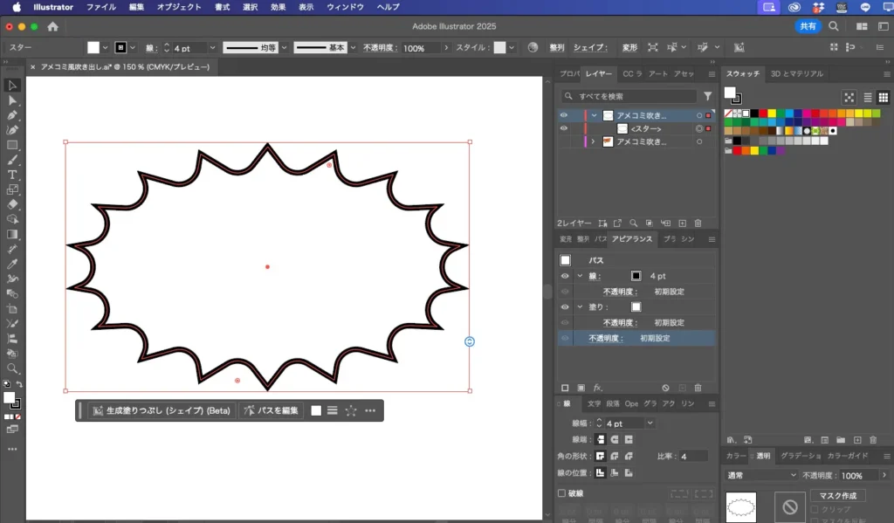Hide the <スター> layer item
The height and width of the screenshot is (523, 894).
pyautogui.click(x=563, y=128)
